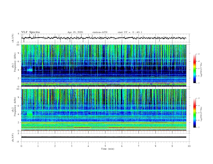The image size is (213, 164).
Task: Click the green 4 kHz burst in ch.2 spectrogram
Action: pos(30,114)
